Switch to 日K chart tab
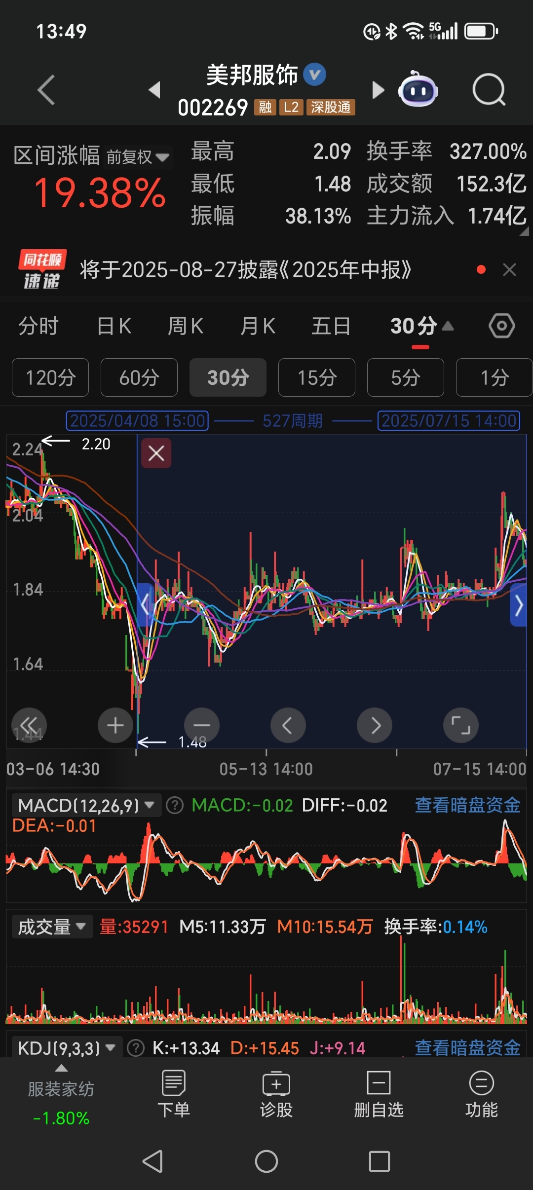This screenshot has width=533, height=1190. [x=114, y=326]
